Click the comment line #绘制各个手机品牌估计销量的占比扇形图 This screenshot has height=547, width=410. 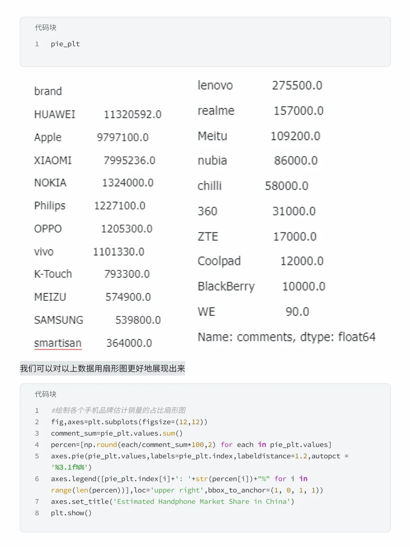(118, 410)
